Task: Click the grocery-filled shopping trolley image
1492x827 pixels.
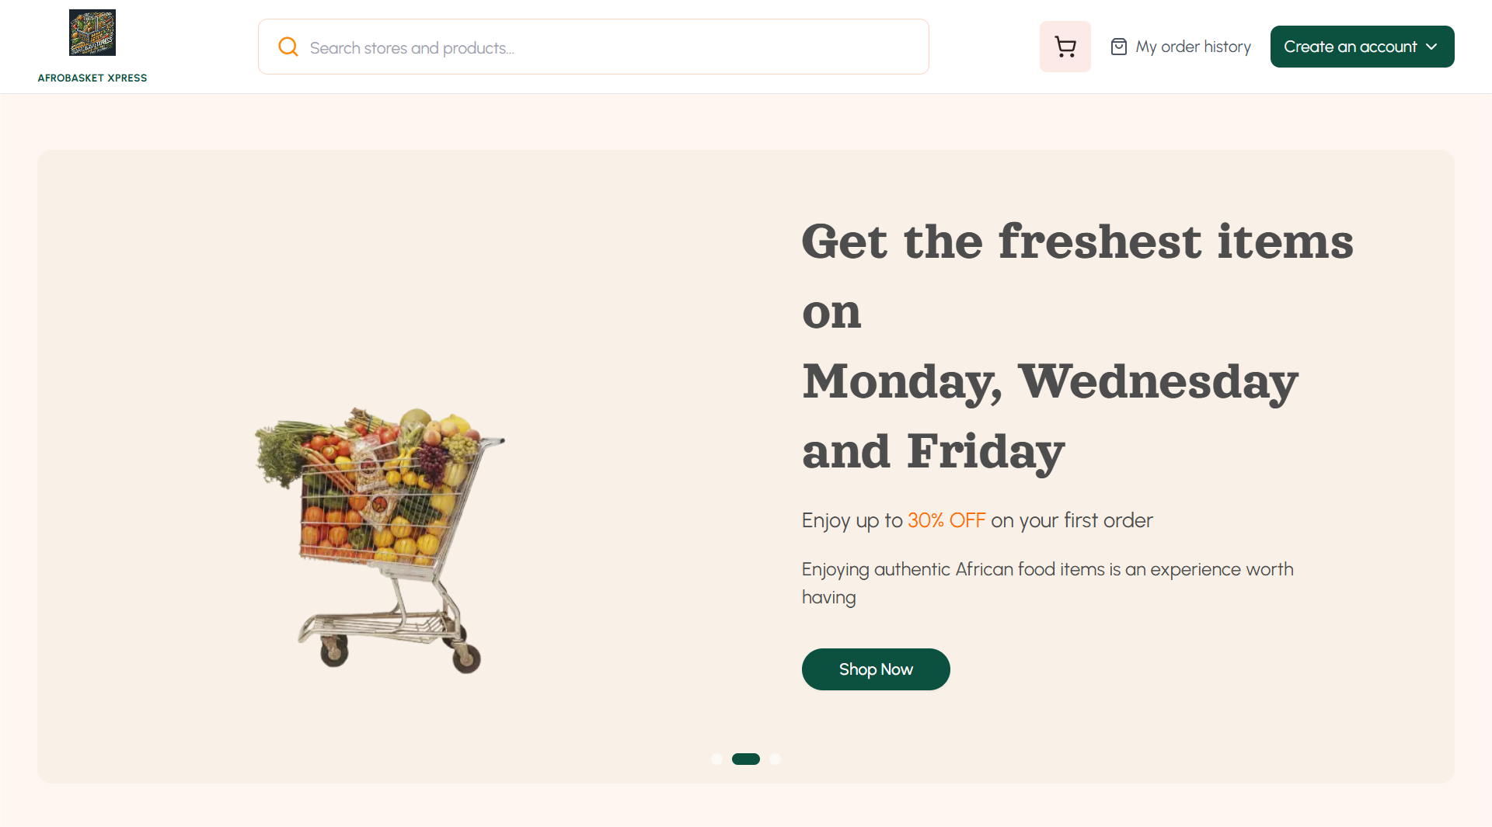Action: (381, 536)
